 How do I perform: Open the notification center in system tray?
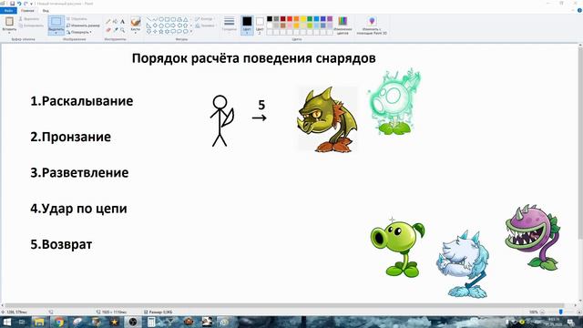[571, 322]
